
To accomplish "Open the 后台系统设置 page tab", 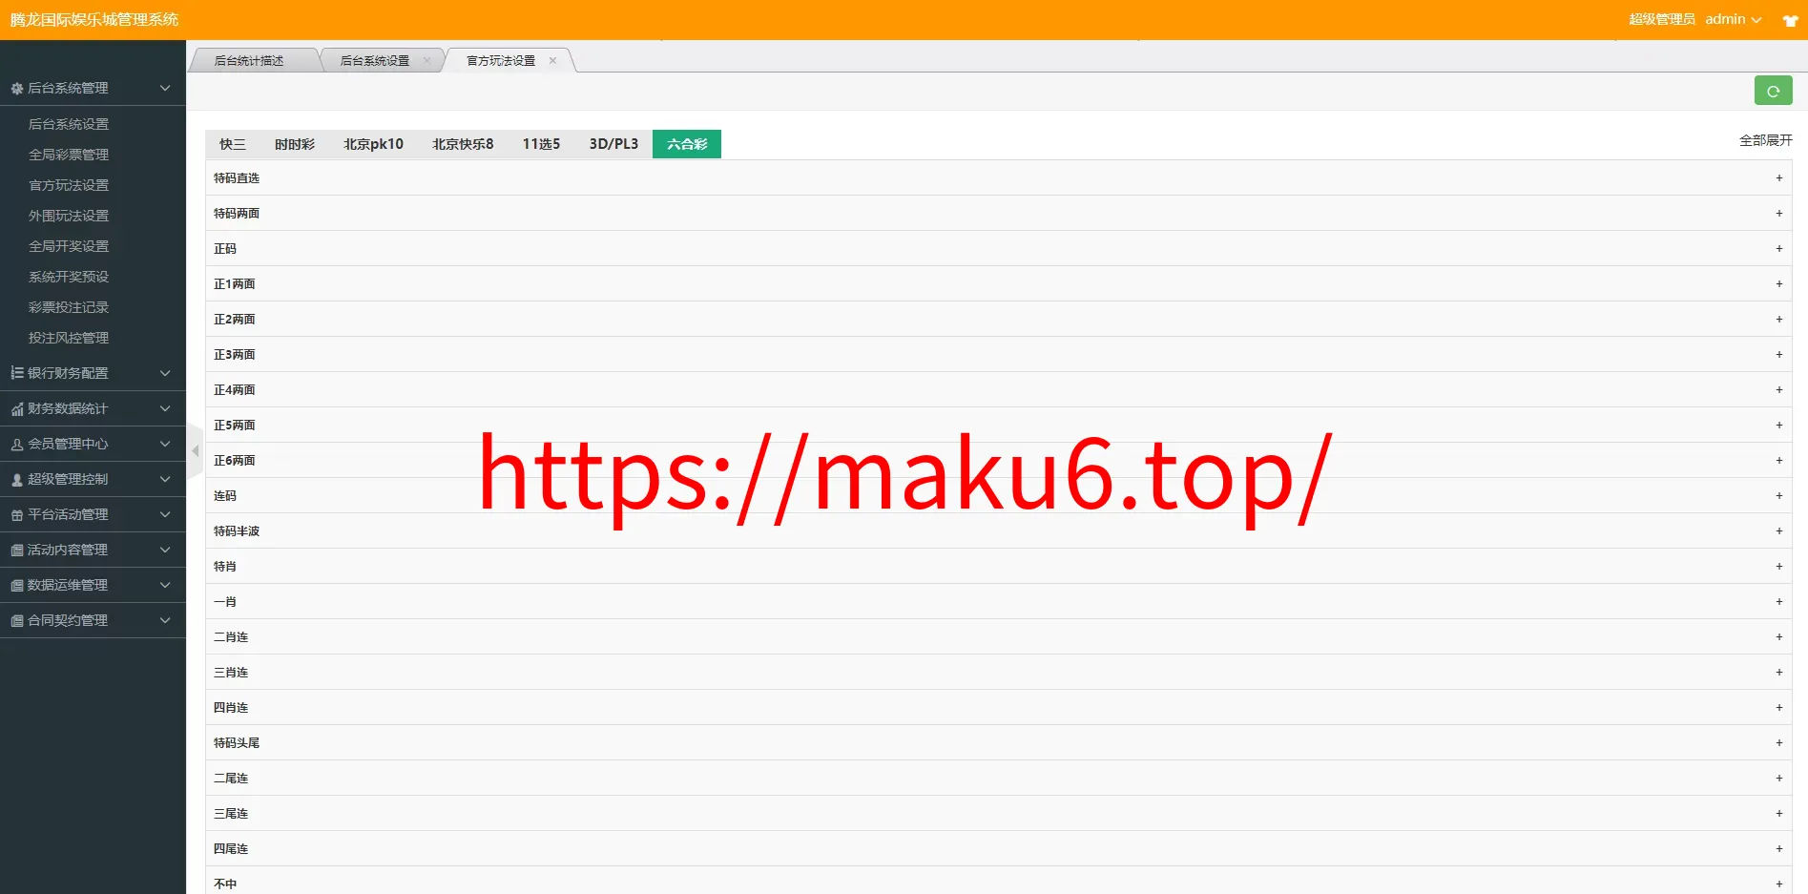I will [x=375, y=60].
